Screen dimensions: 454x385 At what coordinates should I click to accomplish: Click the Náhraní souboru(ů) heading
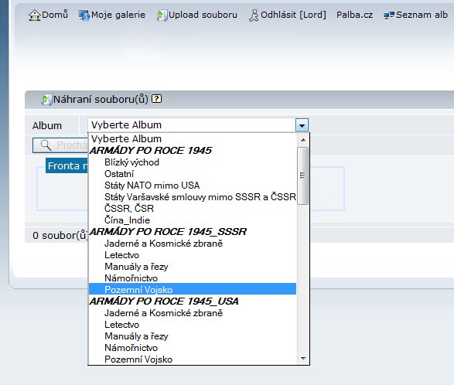click(x=101, y=99)
